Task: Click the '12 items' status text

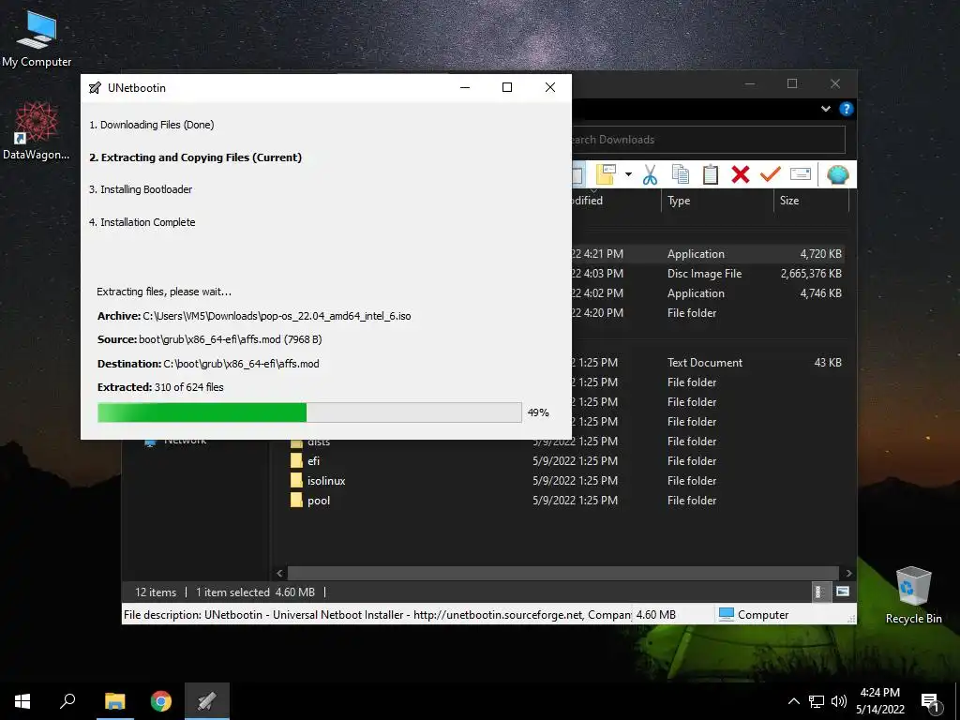Action: [x=156, y=592]
